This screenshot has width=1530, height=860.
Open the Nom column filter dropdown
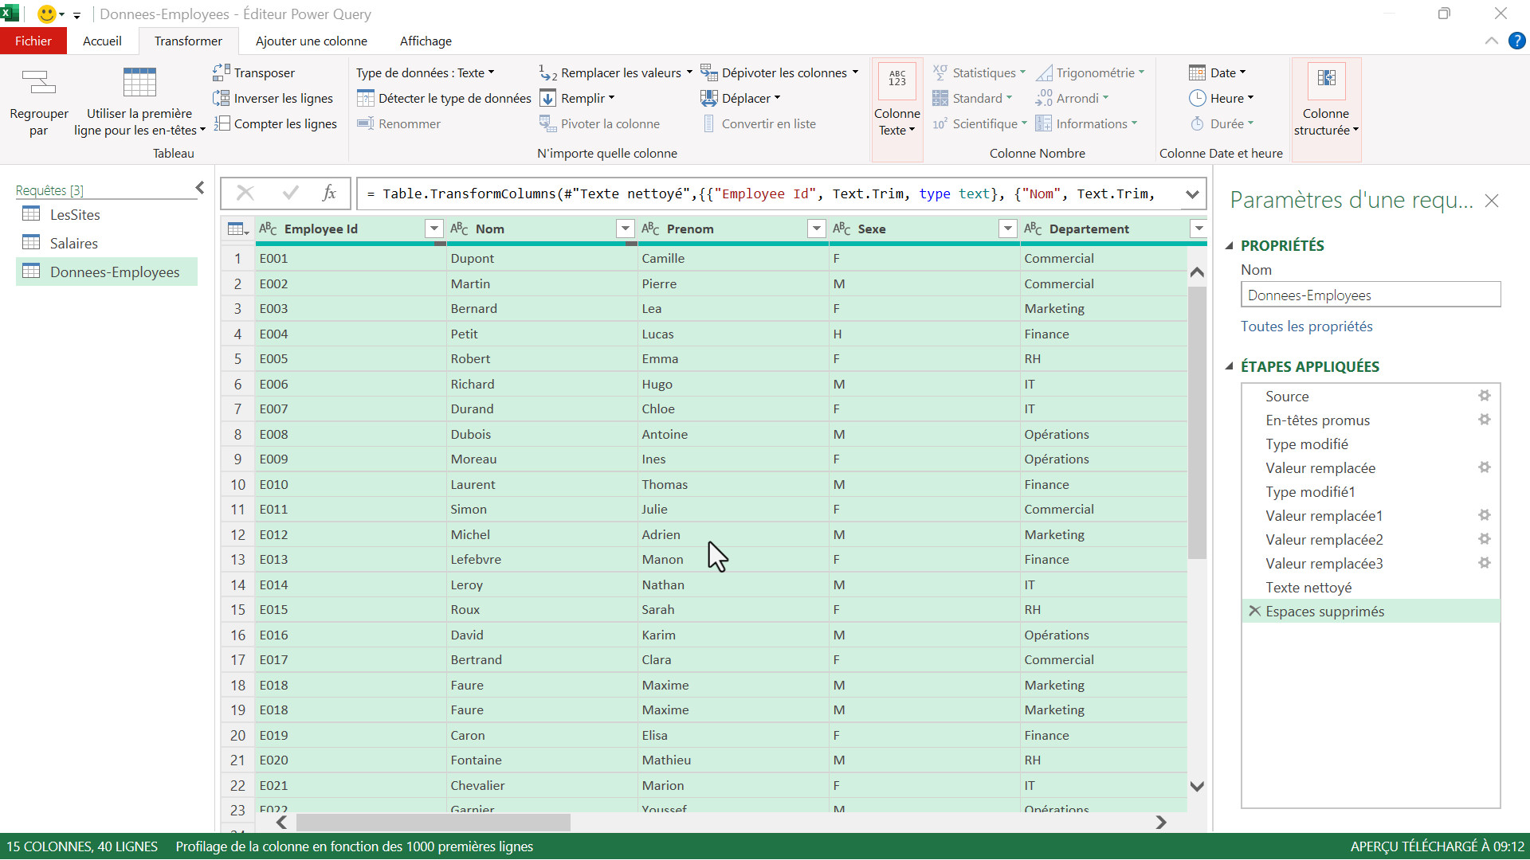coord(625,229)
